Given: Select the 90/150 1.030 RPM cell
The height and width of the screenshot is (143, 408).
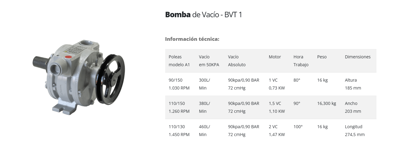Looking at the screenshot, I should point(179,84).
